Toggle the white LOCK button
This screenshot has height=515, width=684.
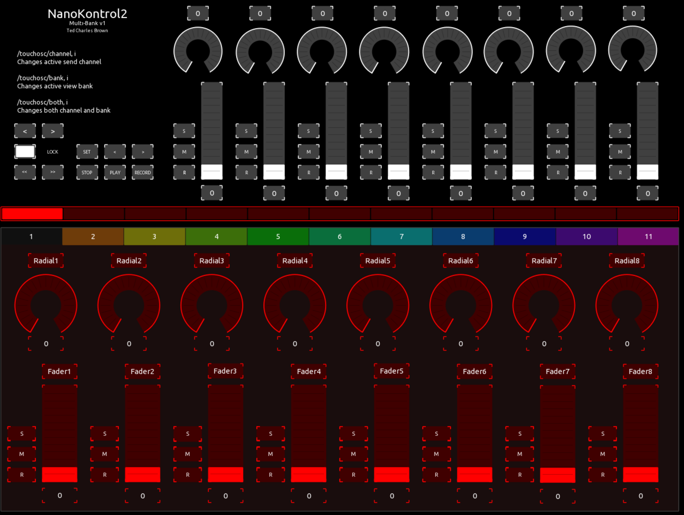[x=25, y=152]
